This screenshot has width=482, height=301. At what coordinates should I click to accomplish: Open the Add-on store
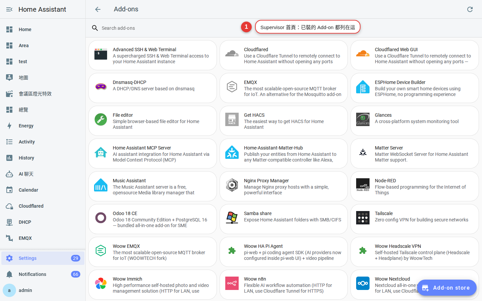click(x=447, y=288)
